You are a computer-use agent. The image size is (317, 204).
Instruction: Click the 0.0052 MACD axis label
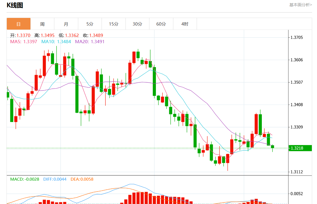pyautogui.click(x=297, y=194)
